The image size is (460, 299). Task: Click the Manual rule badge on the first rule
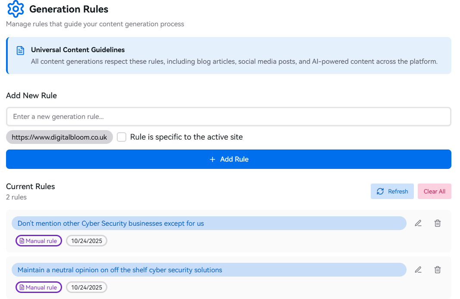click(x=39, y=241)
